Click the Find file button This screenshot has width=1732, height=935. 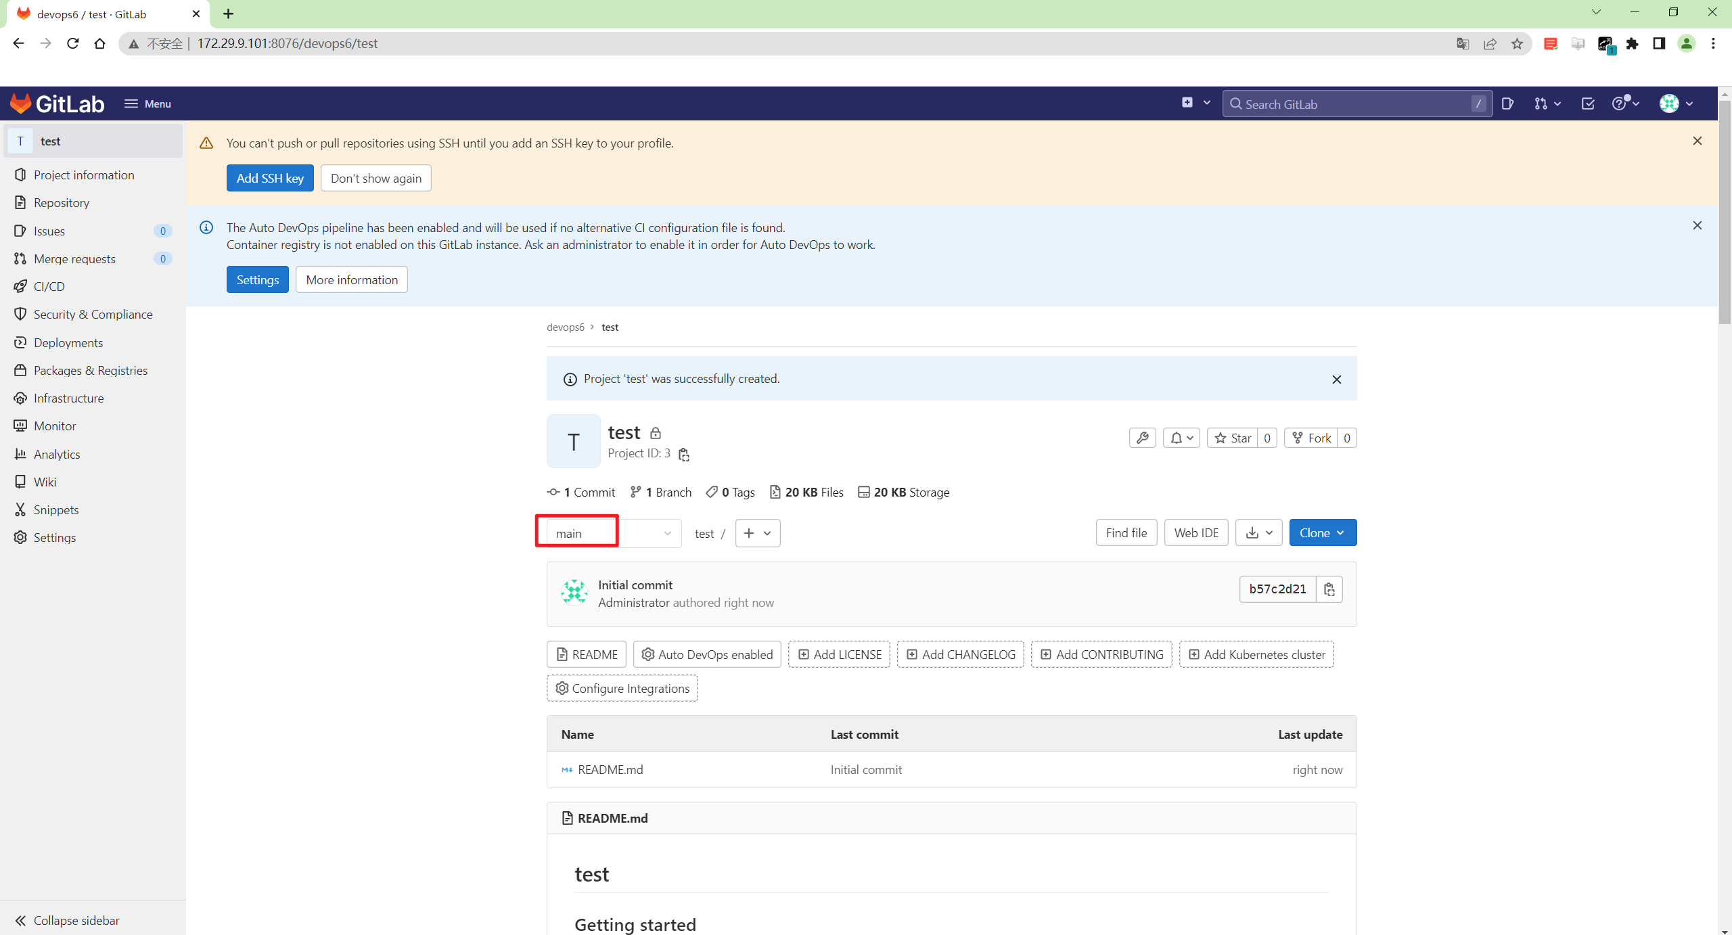1126,532
